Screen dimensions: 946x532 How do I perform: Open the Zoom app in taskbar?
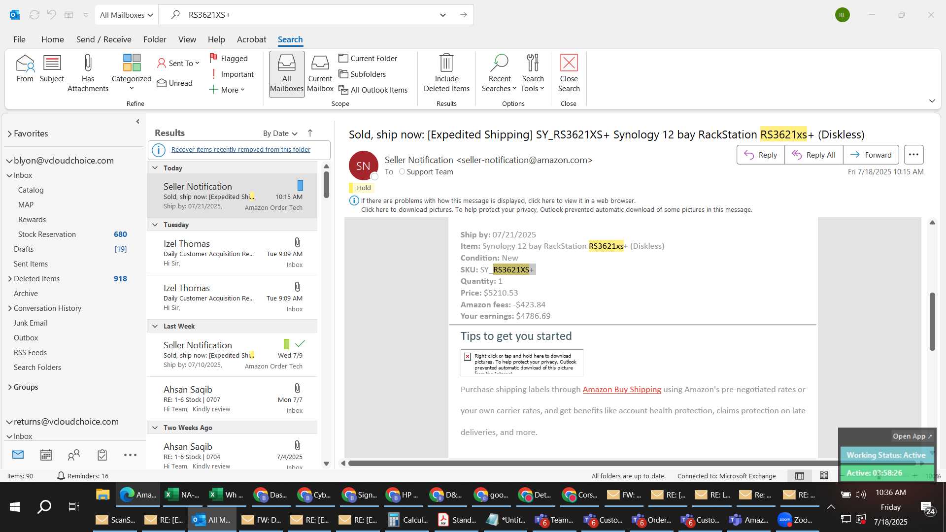pos(794,520)
